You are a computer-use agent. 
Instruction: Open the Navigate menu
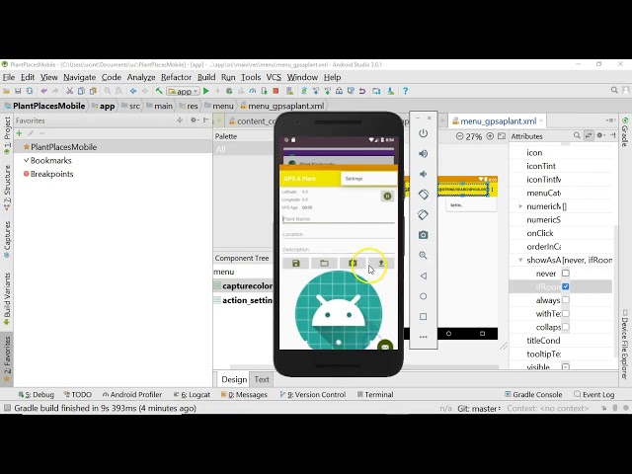79,77
